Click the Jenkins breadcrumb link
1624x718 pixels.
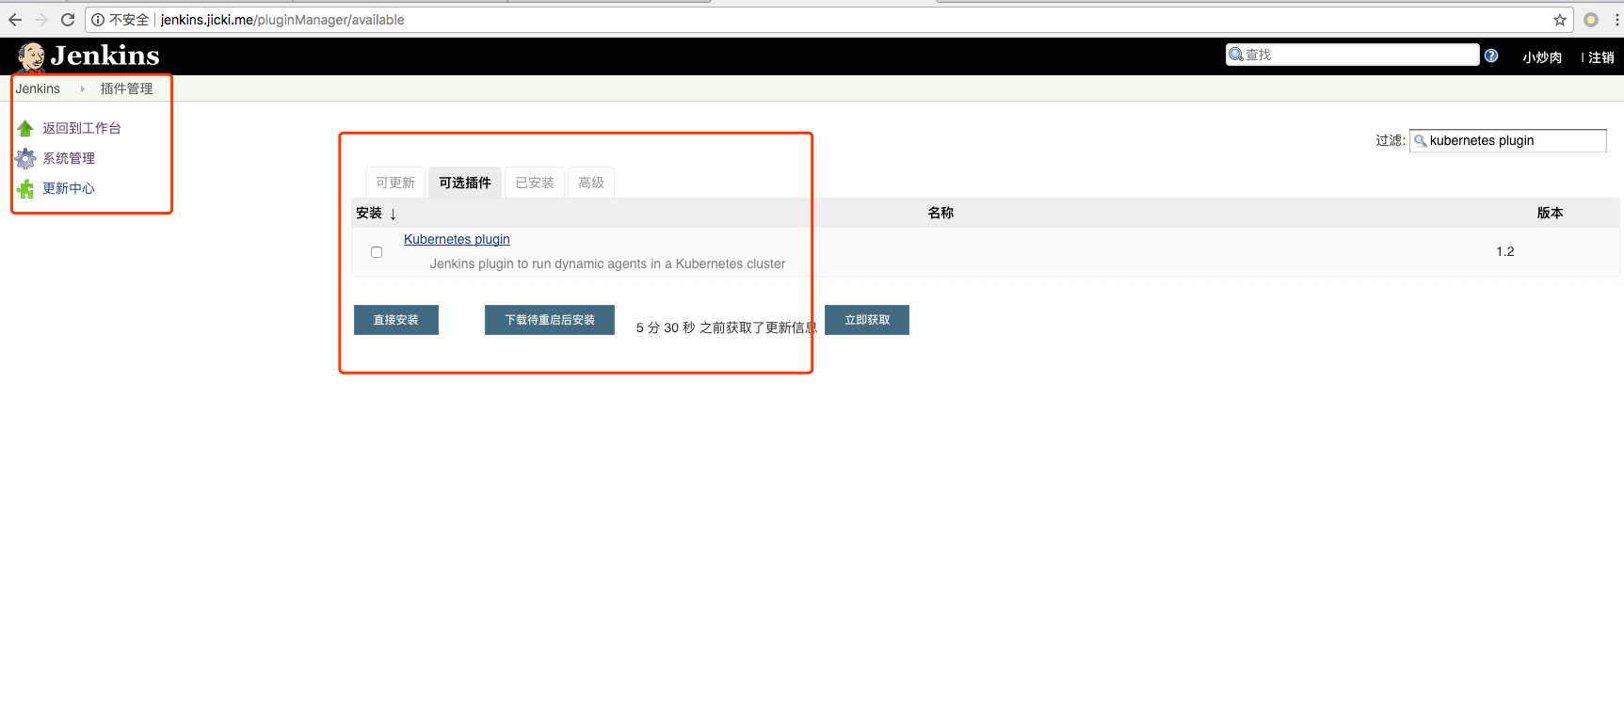click(38, 88)
